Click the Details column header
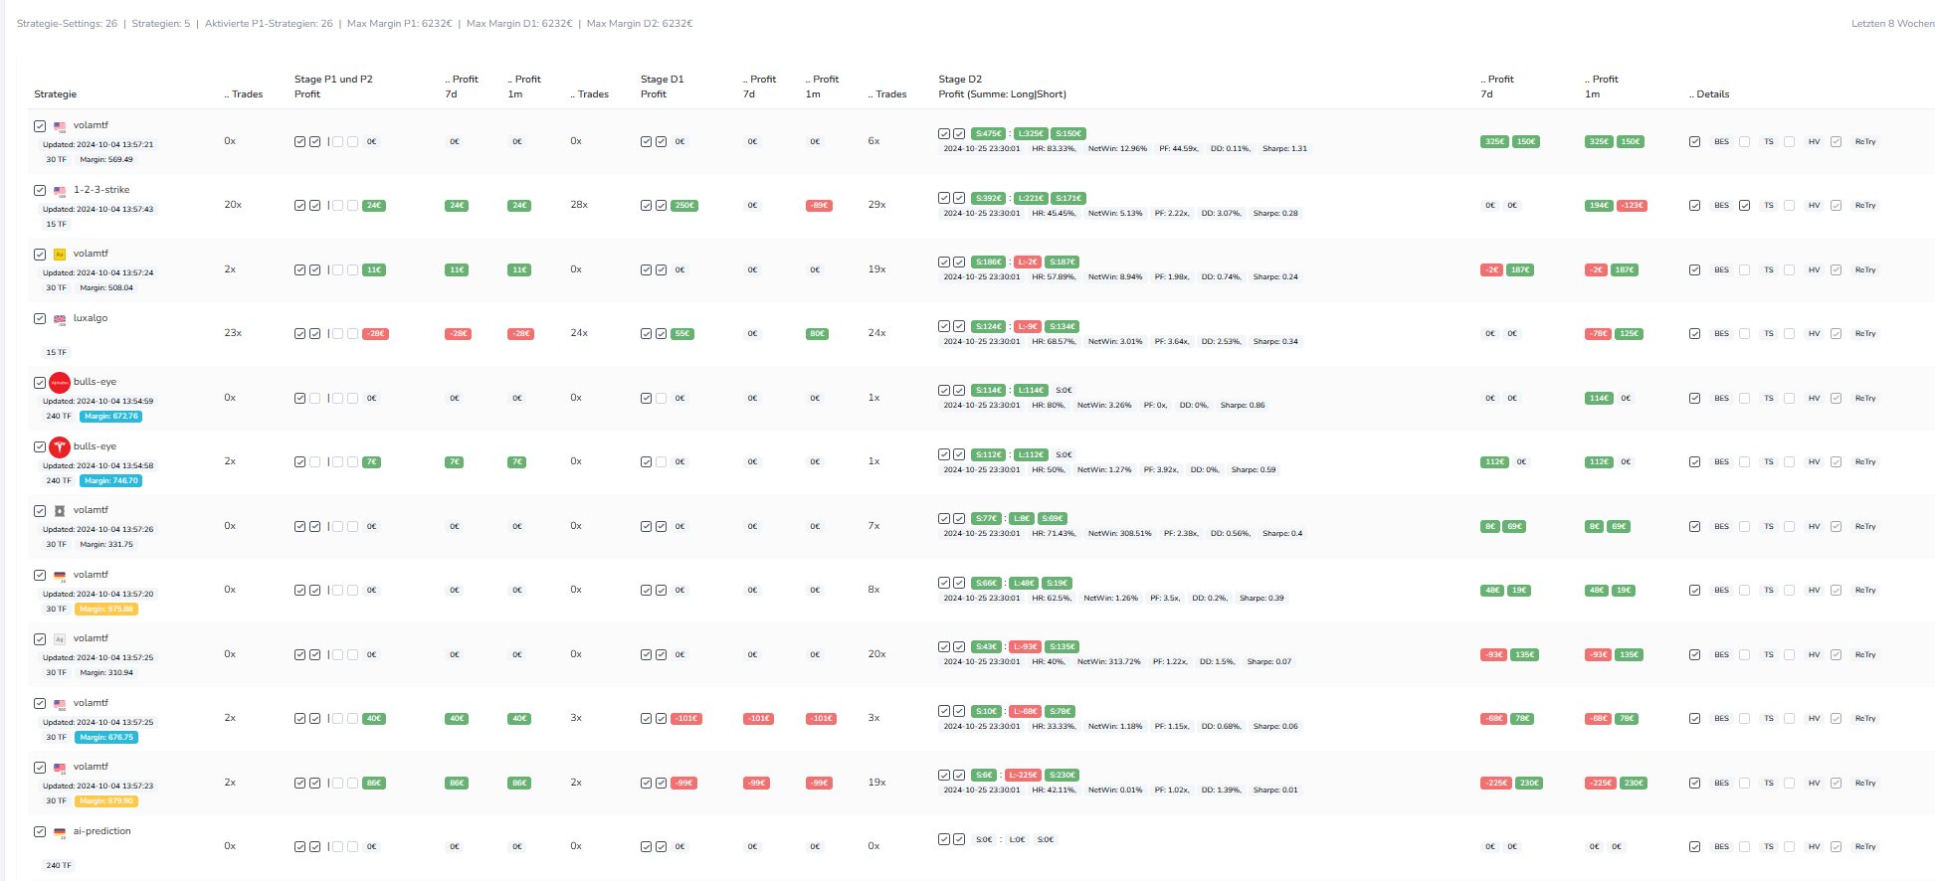This screenshot has height=881, width=1935. click(1709, 94)
